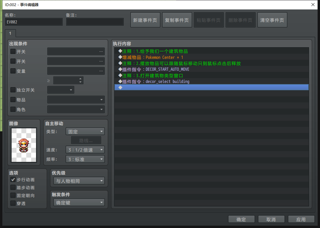Expand the 优先级 dropdown 与人物相同
The image size is (320, 228).
[x=79, y=181]
